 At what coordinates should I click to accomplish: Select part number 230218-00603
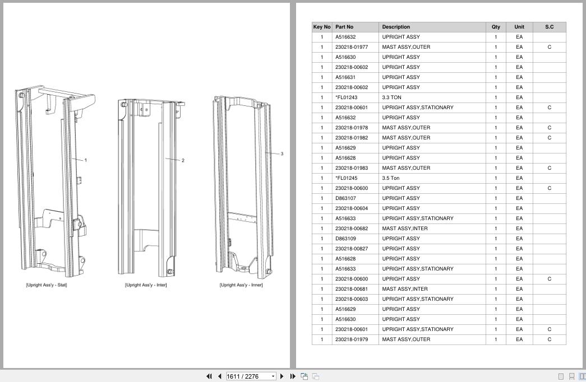point(351,299)
